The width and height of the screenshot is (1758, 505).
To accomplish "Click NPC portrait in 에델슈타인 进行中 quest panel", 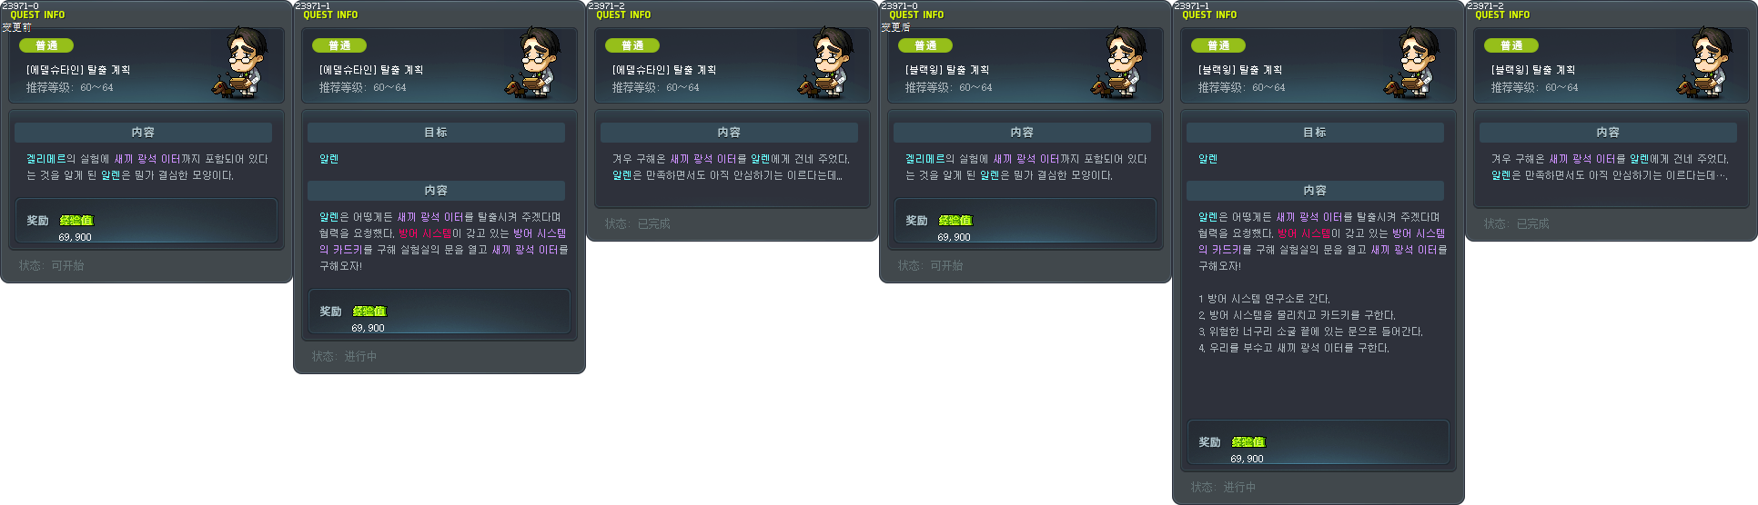I will click(535, 62).
